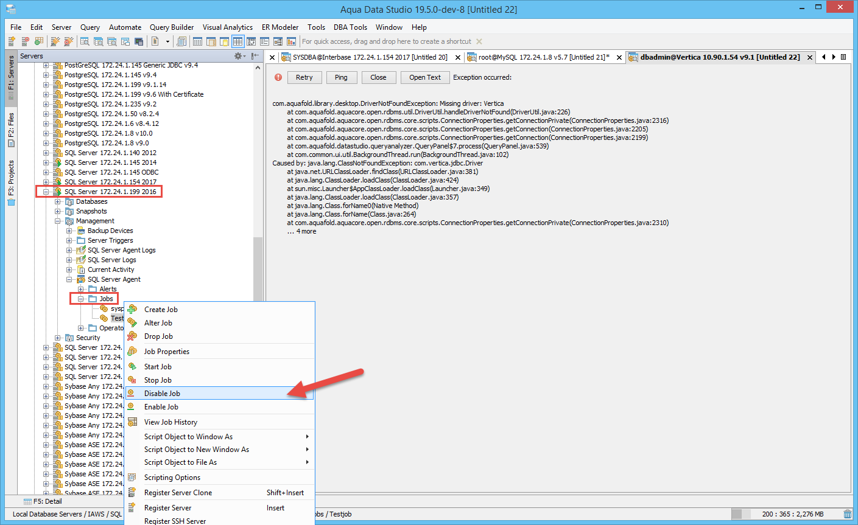Collapse the Management tree node
Screen dimensions: 858x525
coord(57,221)
